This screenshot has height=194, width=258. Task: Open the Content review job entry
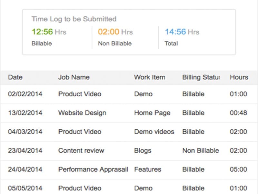(x=81, y=150)
